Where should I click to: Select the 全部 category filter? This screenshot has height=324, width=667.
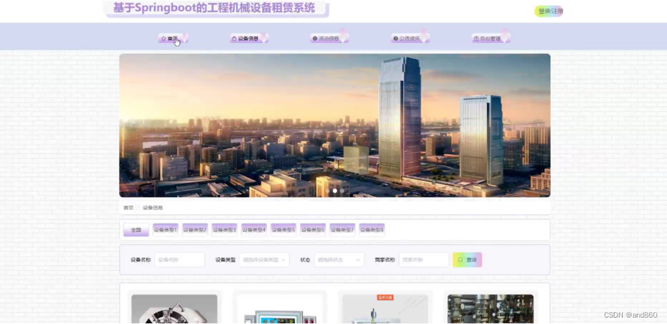point(136,230)
